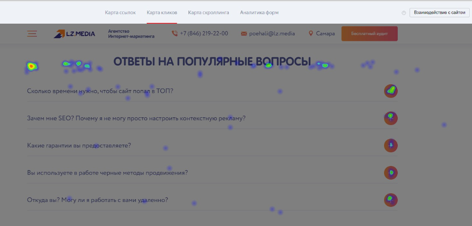
Task: Expand the 'Сколько времени нужно' question
Action: point(390,91)
